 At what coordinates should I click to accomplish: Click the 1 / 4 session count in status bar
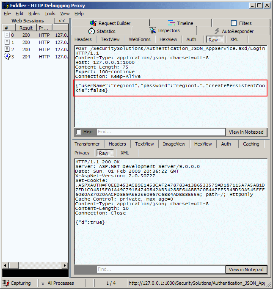(x=111, y=283)
